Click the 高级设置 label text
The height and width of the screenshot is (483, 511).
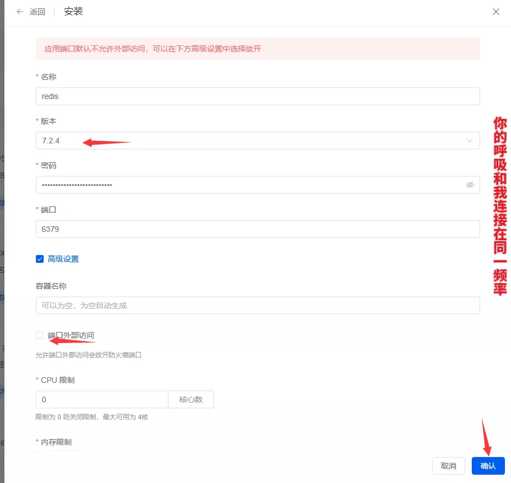pos(64,258)
